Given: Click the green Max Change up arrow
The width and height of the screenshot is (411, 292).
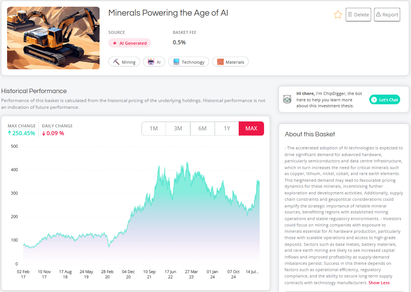Looking at the screenshot, I should (10, 133).
